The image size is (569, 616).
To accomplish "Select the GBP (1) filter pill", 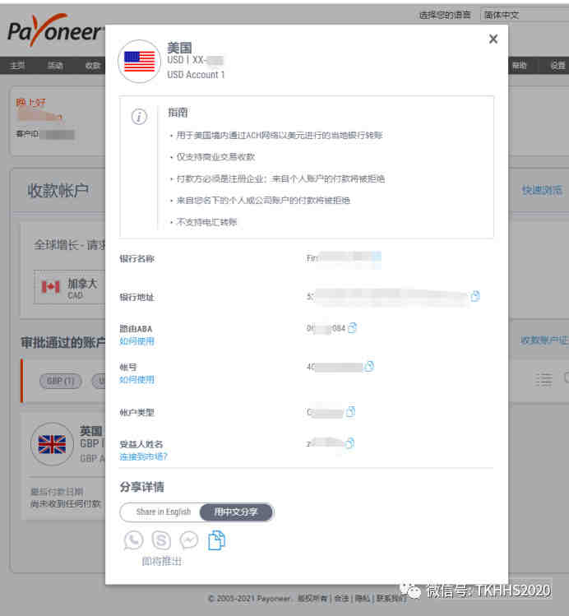I will click(x=61, y=381).
